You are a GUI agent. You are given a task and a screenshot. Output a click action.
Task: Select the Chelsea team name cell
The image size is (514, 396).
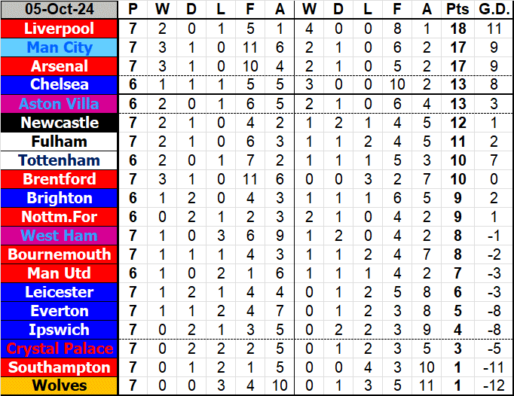click(x=60, y=85)
